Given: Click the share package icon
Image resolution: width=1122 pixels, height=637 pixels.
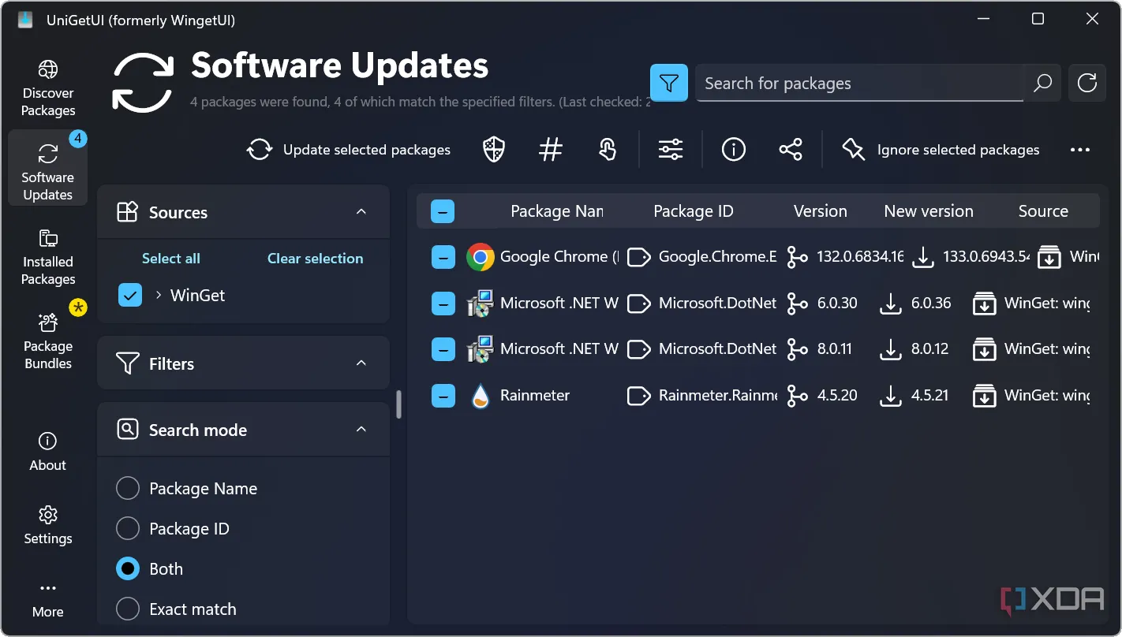Looking at the screenshot, I should pos(791,150).
